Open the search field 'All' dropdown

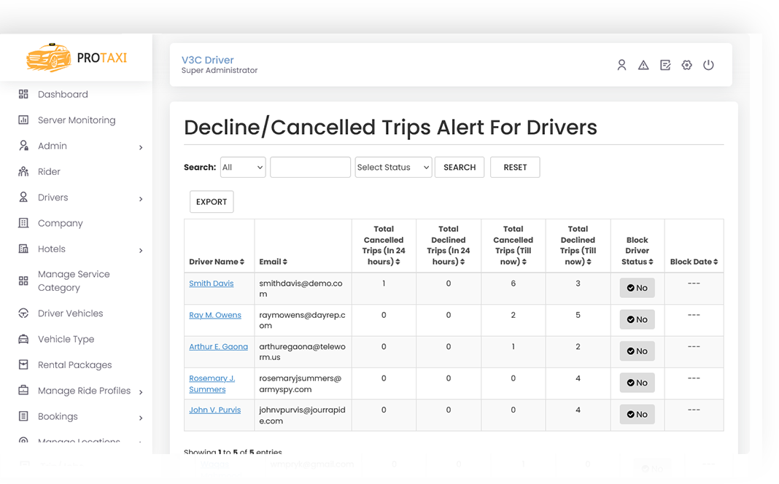point(243,168)
